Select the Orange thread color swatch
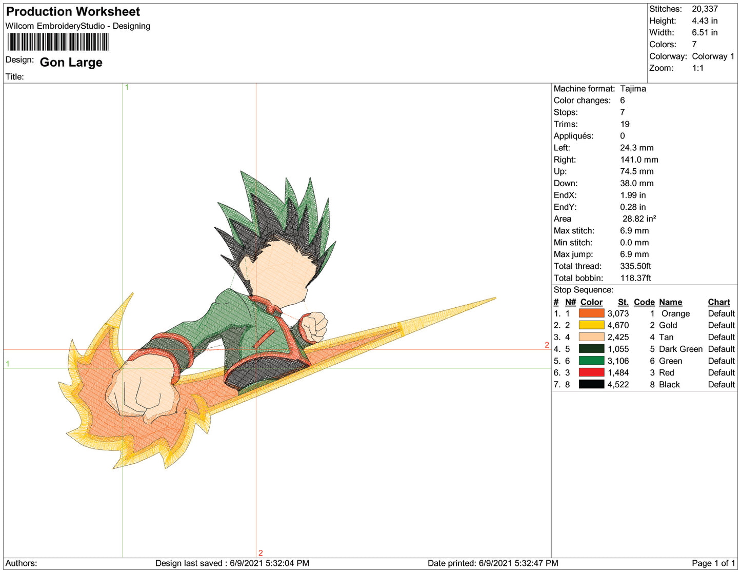The width and height of the screenshot is (741, 573). pyautogui.click(x=591, y=313)
